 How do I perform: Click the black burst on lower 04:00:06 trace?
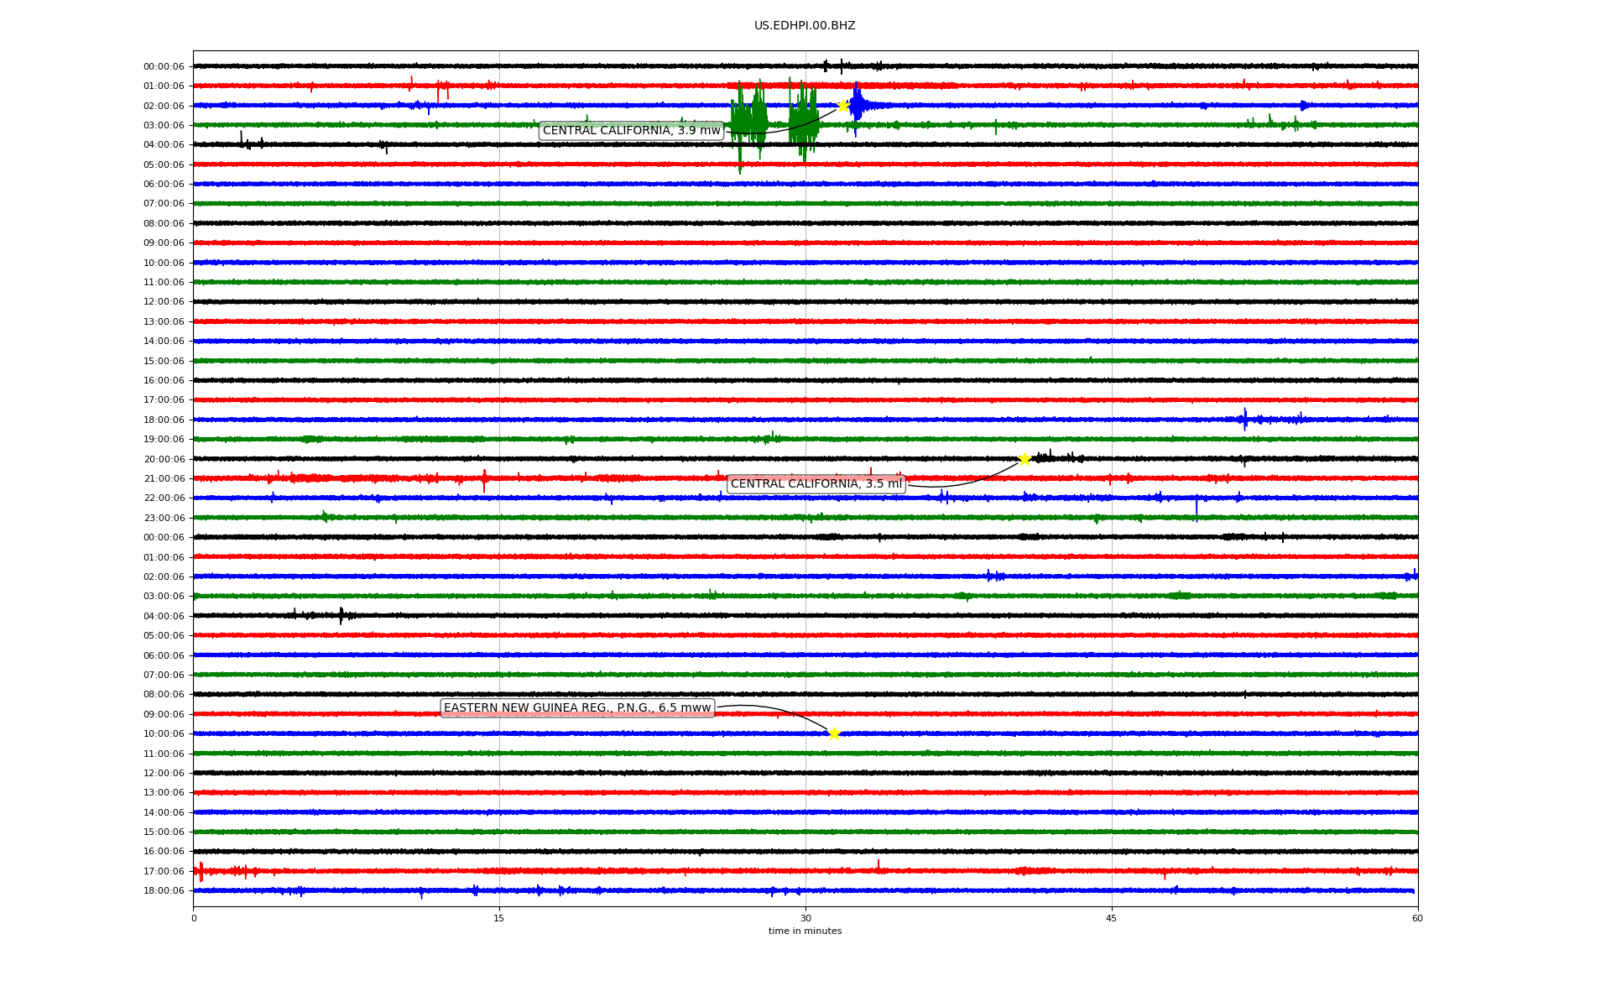pos(341,616)
